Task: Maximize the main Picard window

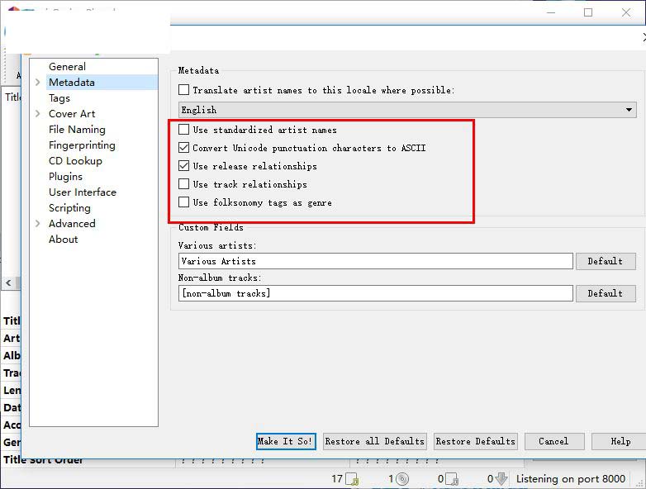Action: coord(588,12)
